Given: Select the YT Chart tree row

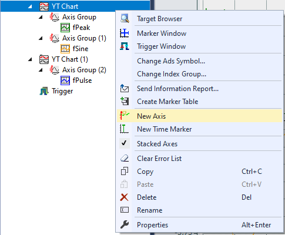Looking at the screenshot, I should [75, 6].
